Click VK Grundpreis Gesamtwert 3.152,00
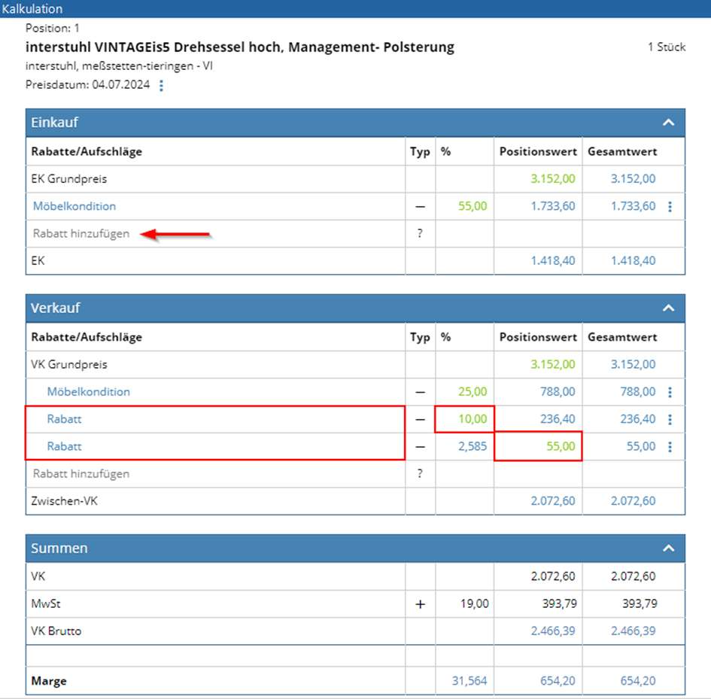This screenshot has width=711, height=699. click(x=633, y=364)
